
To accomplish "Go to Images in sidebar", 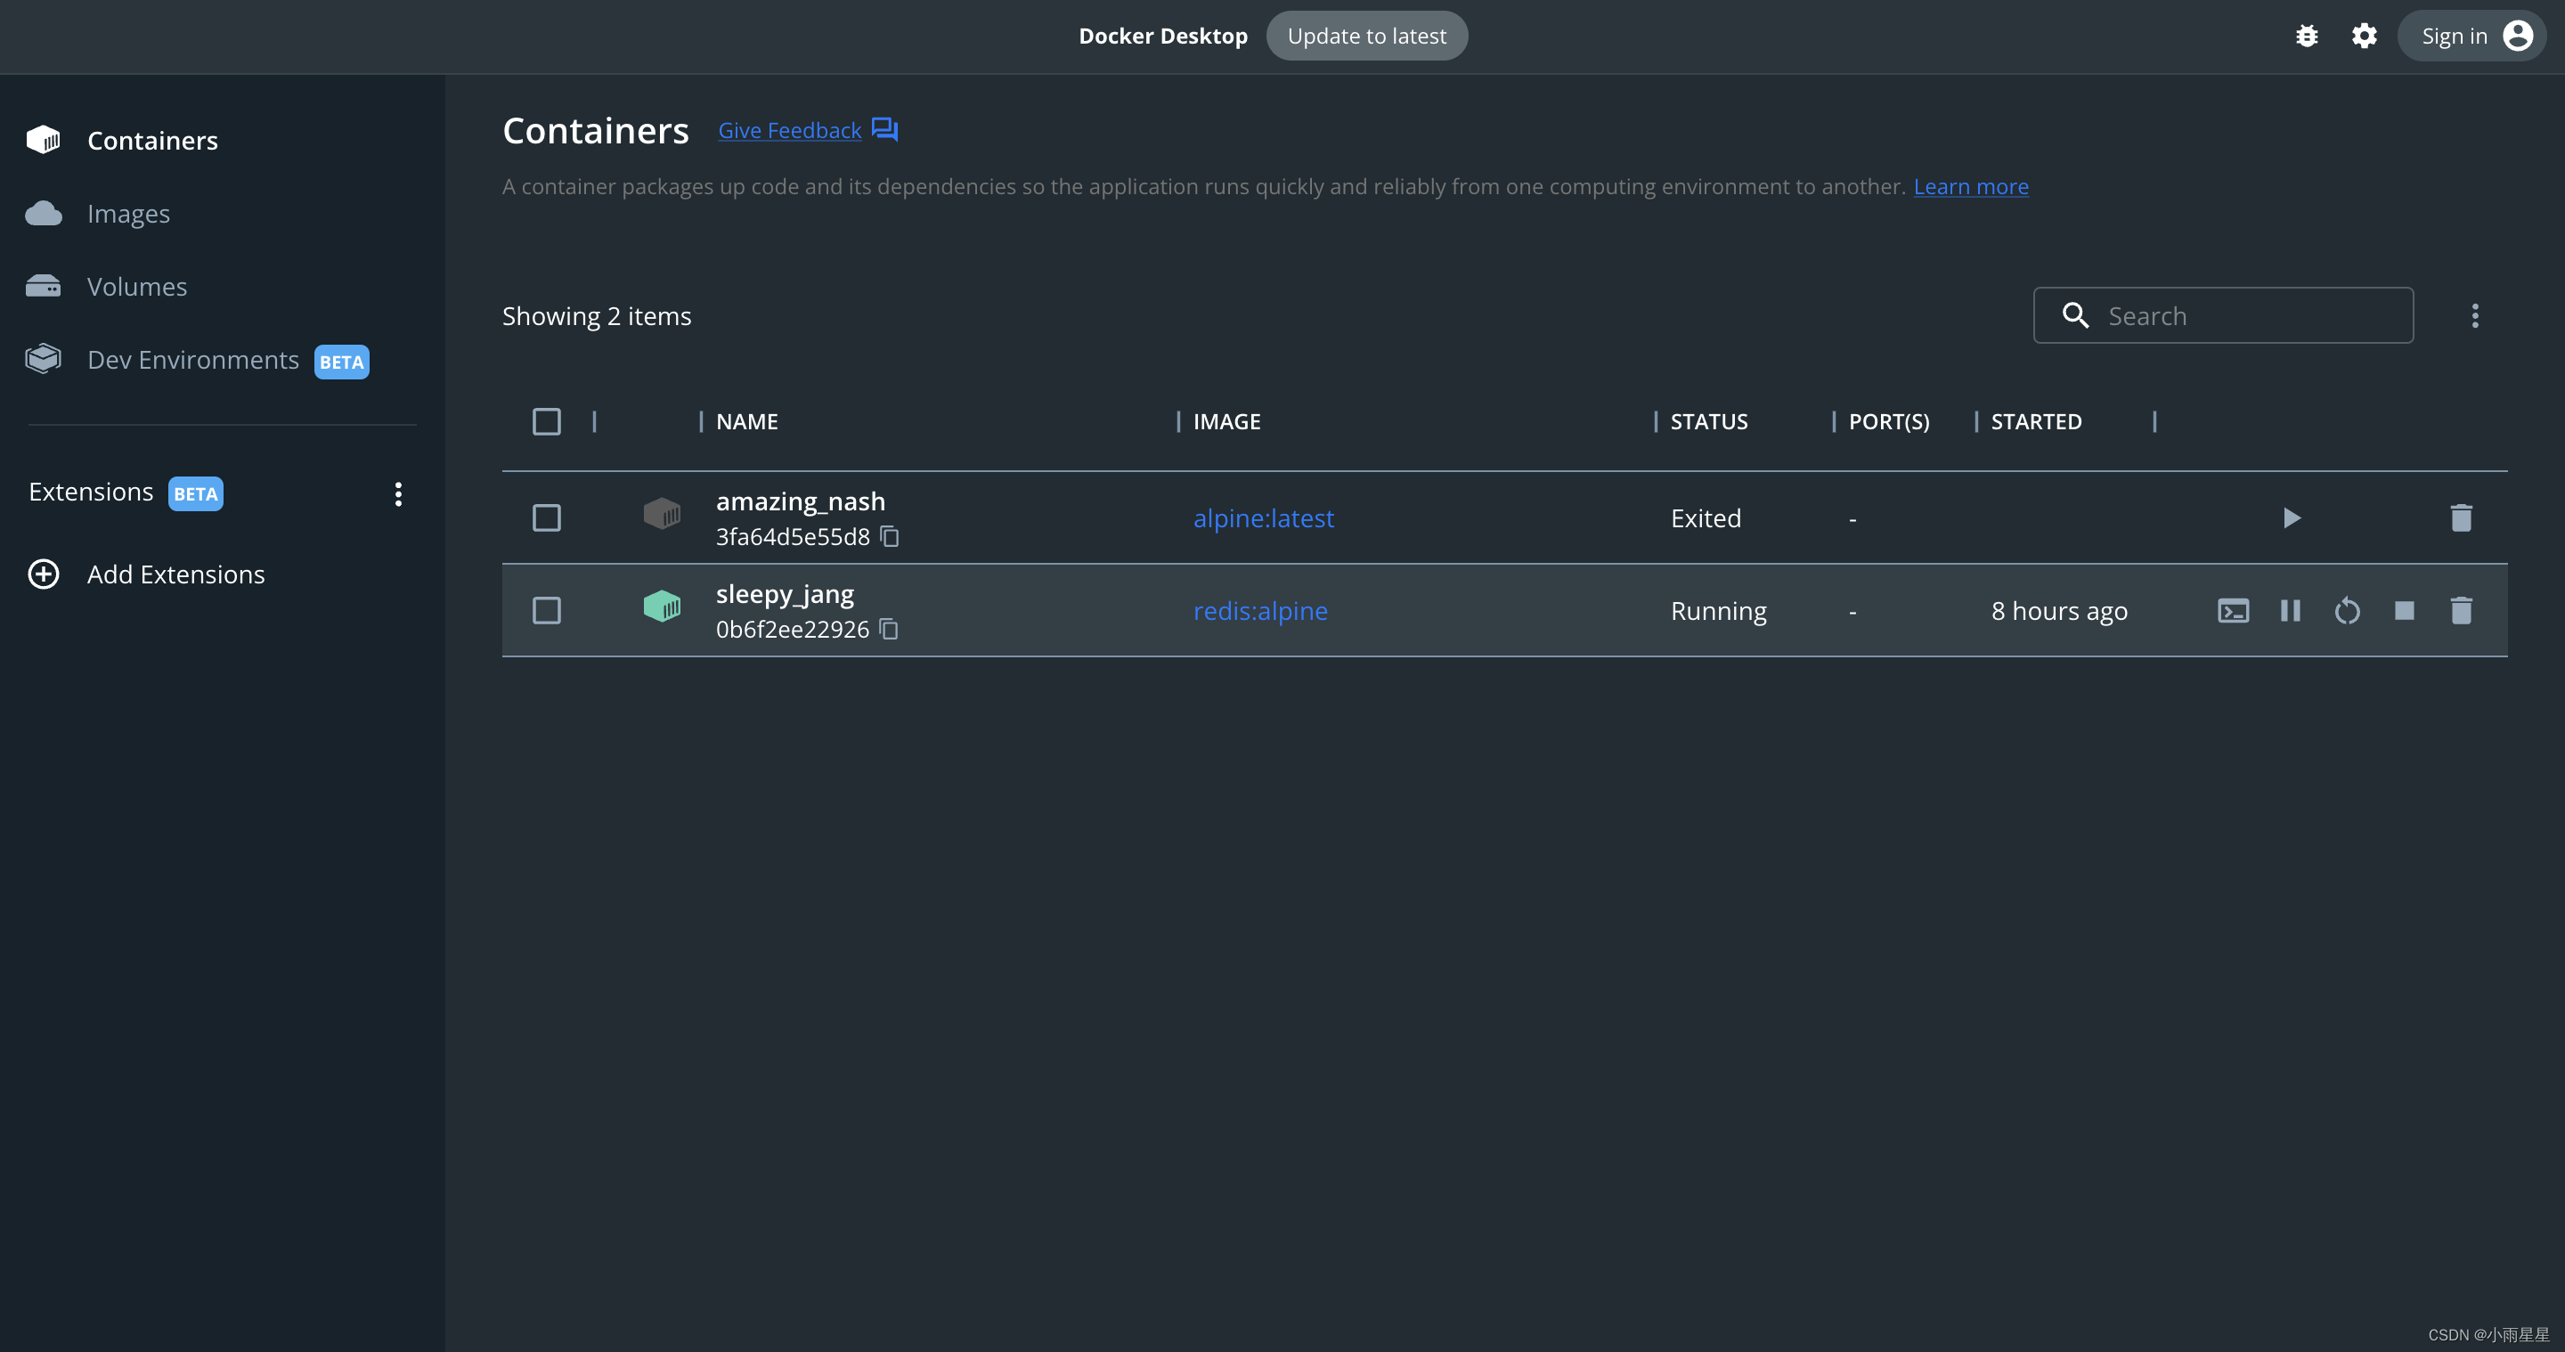I will tap(127, 214).
